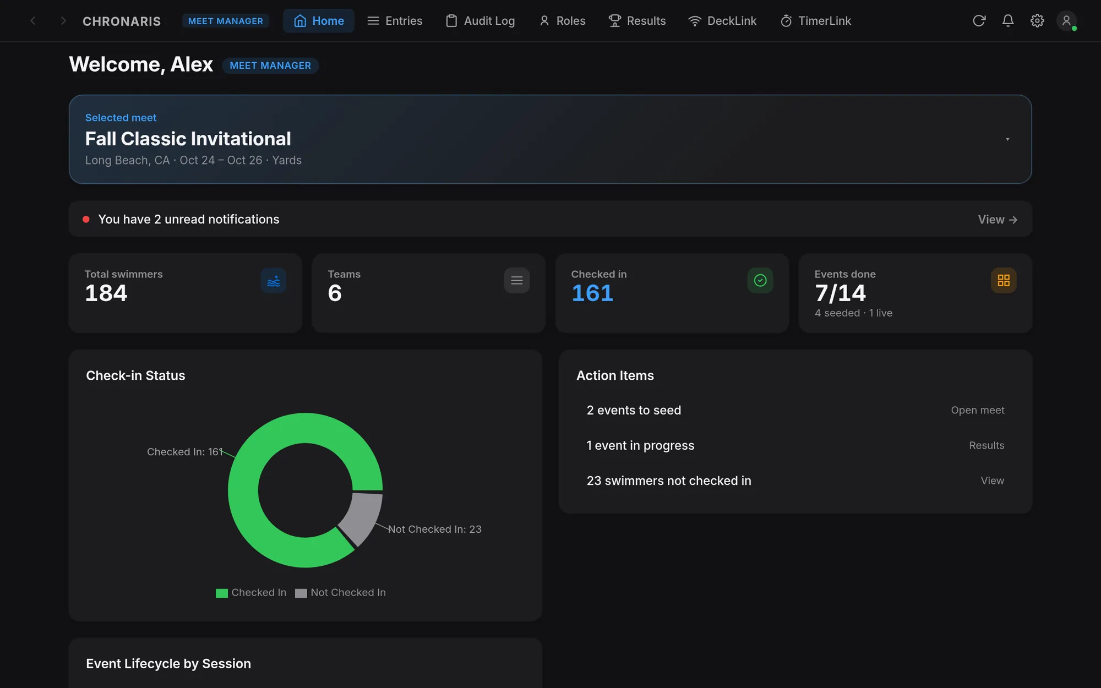The height and width of the screenshot is (688, 1101).
Task: Toggle the Not Checked In legend swatch
Action: pyautogui.click(x=301, y=593)
